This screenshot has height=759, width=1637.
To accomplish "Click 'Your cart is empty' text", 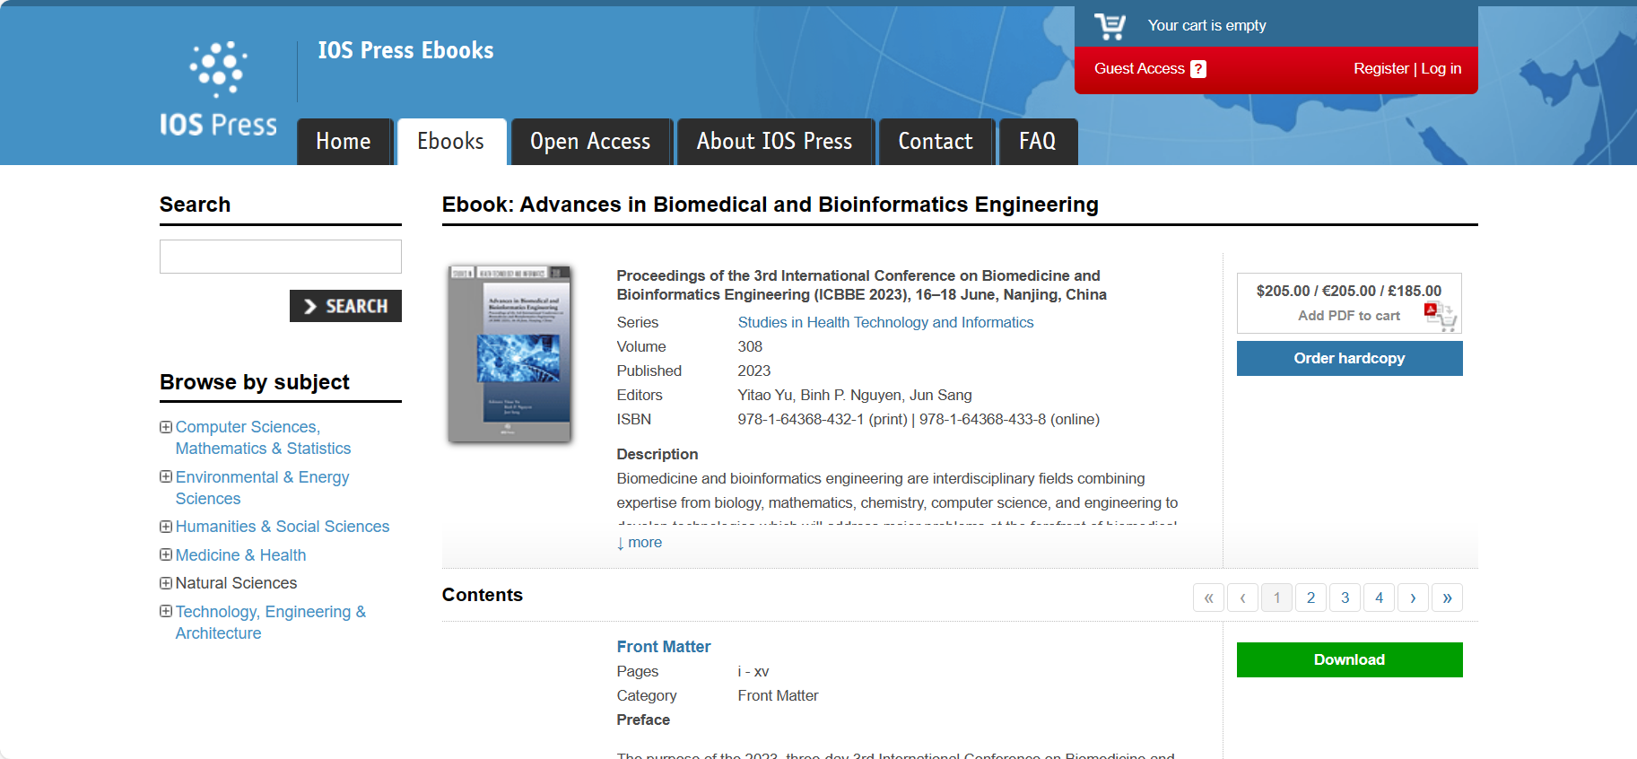I will 1206,25.
